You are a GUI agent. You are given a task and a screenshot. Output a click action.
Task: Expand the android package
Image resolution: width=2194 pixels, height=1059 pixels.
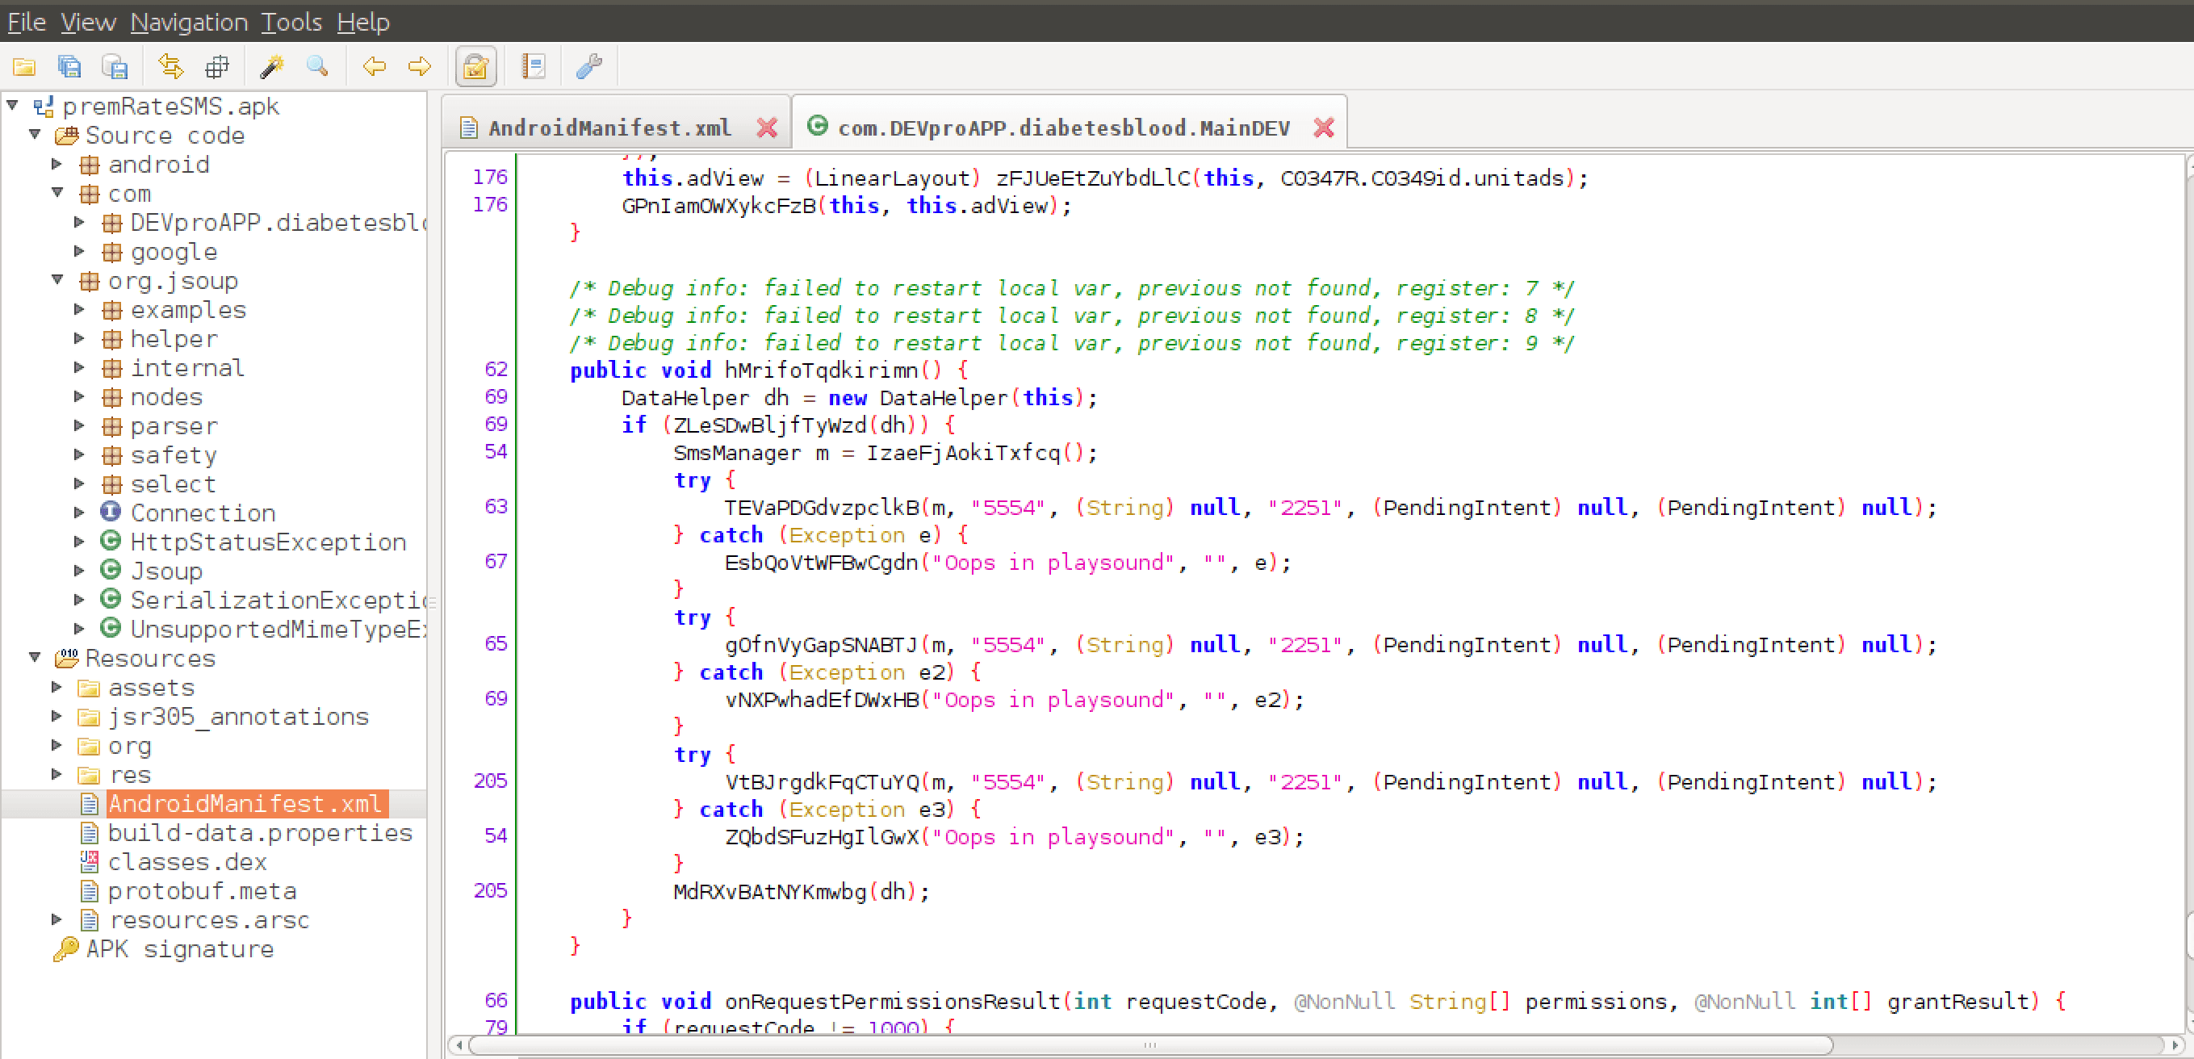[x=57, y=163]
